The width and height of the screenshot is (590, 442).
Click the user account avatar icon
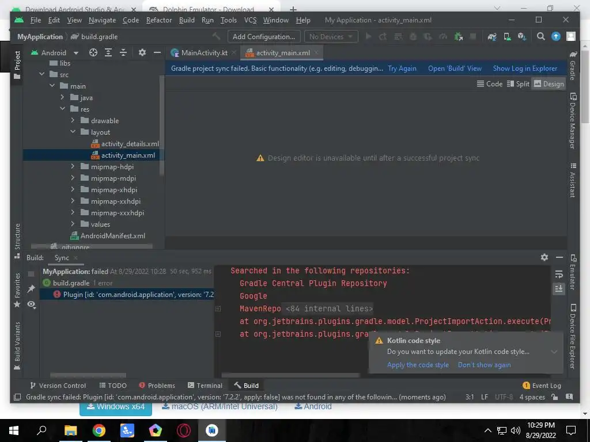[571, 36]
